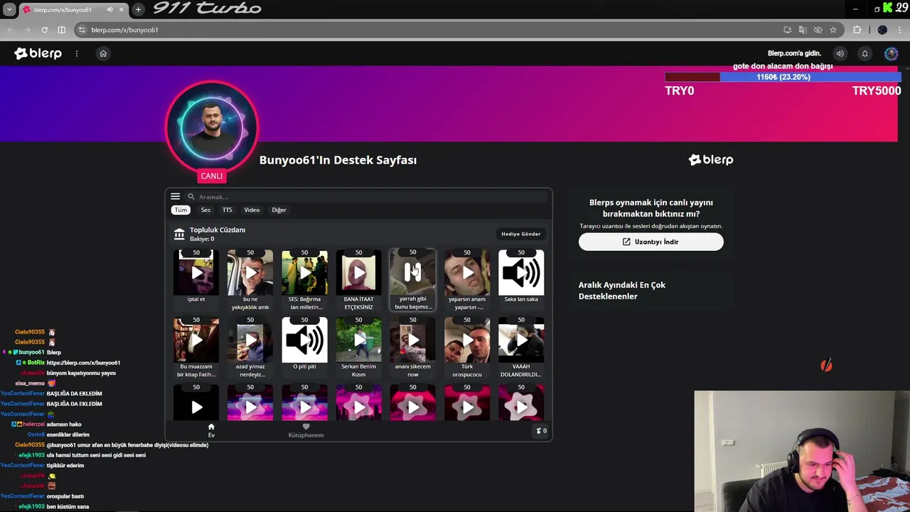Viewport: 910px width, 512px height.
Task: Open the browser extensions puzzle icon
Action: point(857,30)
